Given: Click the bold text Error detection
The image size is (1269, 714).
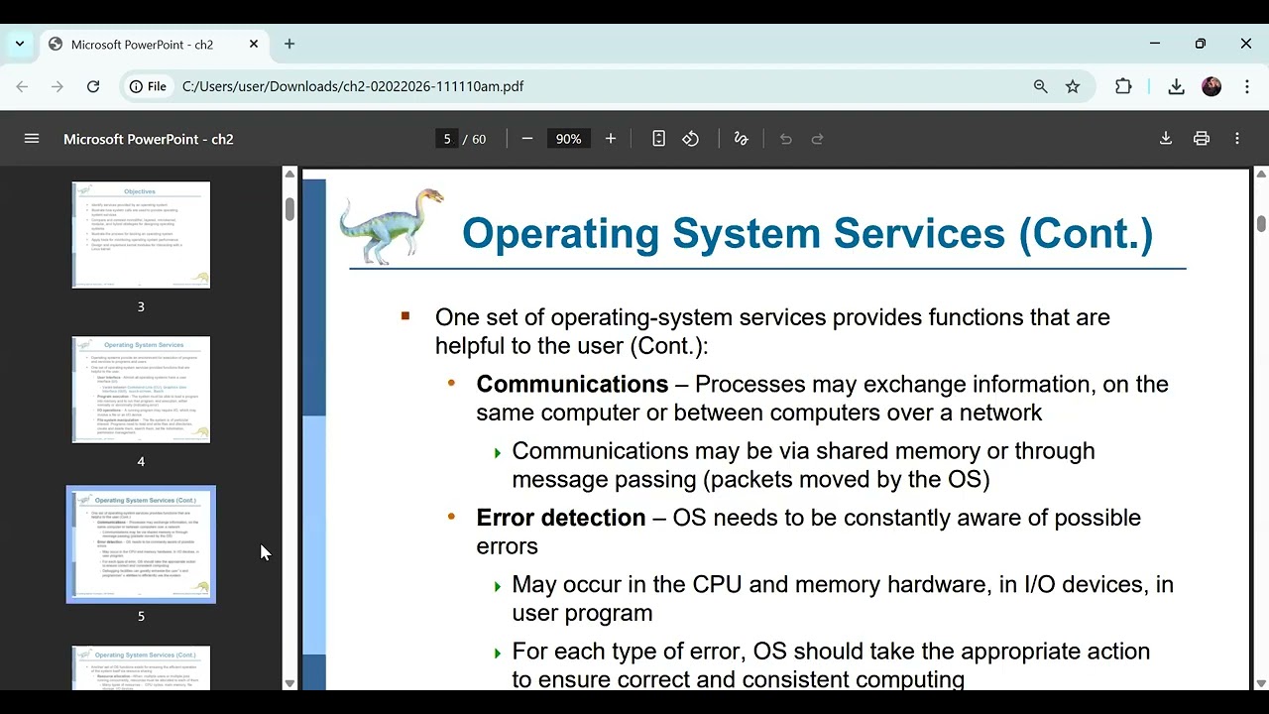Looking at the screenshot, I should point(561,518).
